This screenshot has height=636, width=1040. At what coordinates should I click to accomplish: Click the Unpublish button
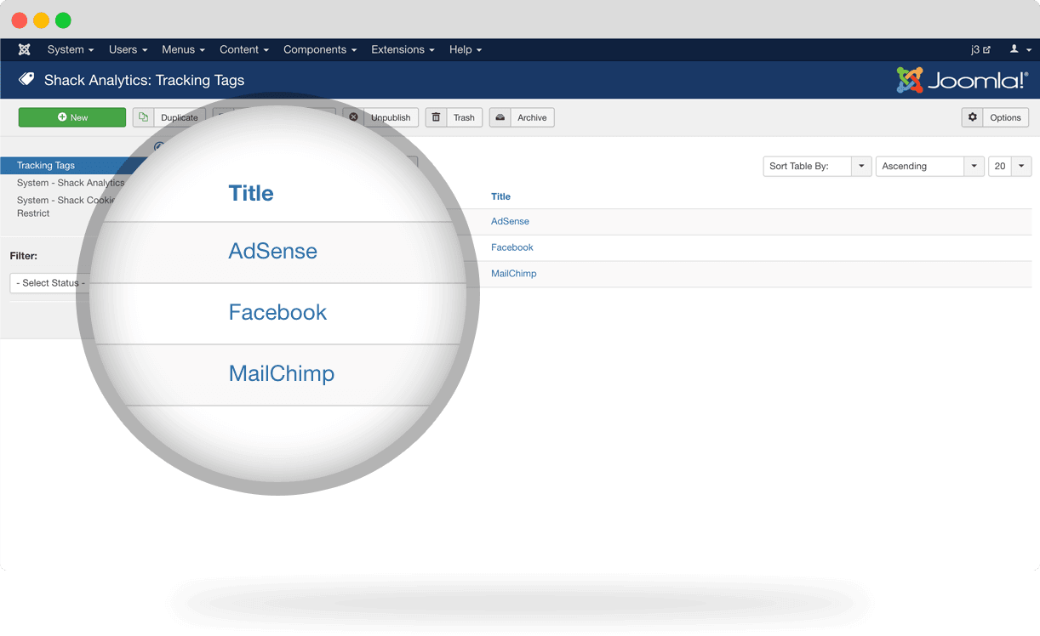click(x=380, y=117)
